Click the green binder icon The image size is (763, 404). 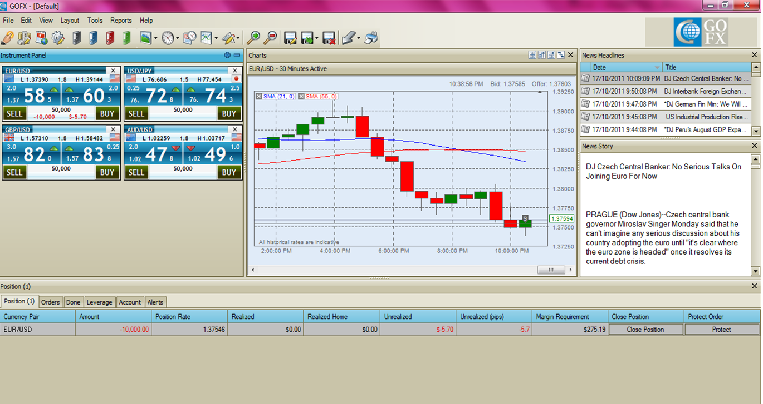(x=127, y=38)
